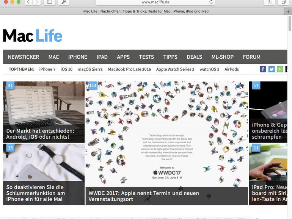Reload the page with the refresh icon
The width and height of the screenshot is (292, 219).
pyautogui.click(x=211, y=2)
